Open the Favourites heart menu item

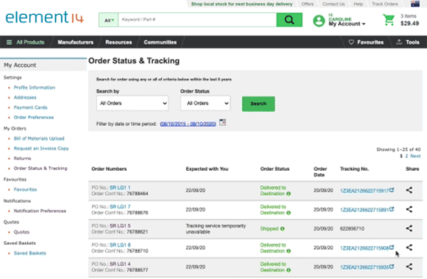tap(366, 42)
